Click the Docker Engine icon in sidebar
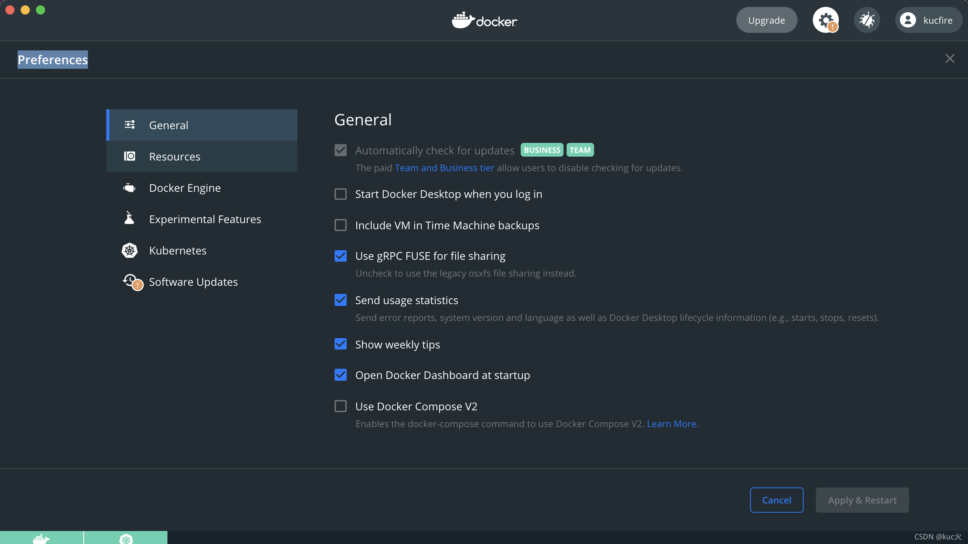 click(x=129, y=188)
